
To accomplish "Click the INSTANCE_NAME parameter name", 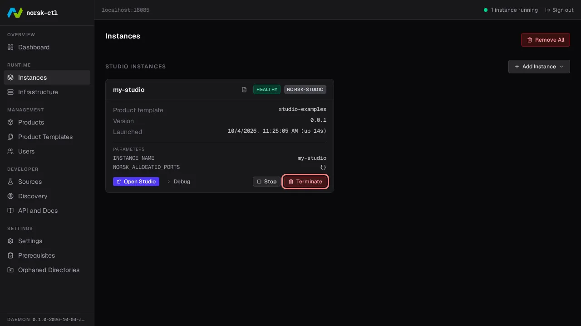I will (133, 158).
